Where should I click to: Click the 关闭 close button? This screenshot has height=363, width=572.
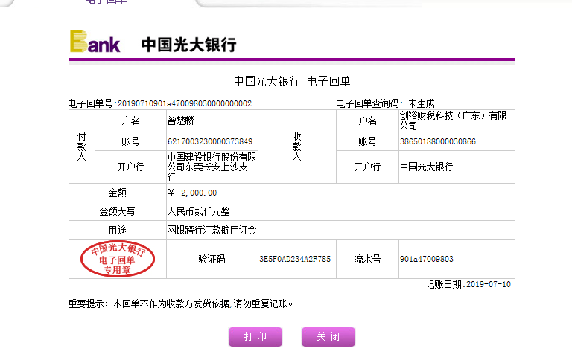pyautogui.click(x=328, y=336)
